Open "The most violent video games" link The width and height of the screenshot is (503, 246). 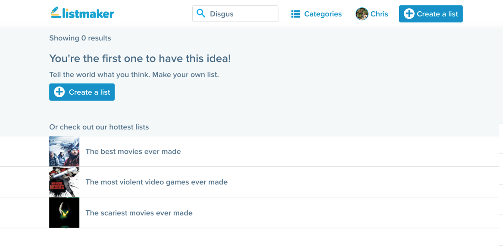pyautogui.click(x=156, y=182)
